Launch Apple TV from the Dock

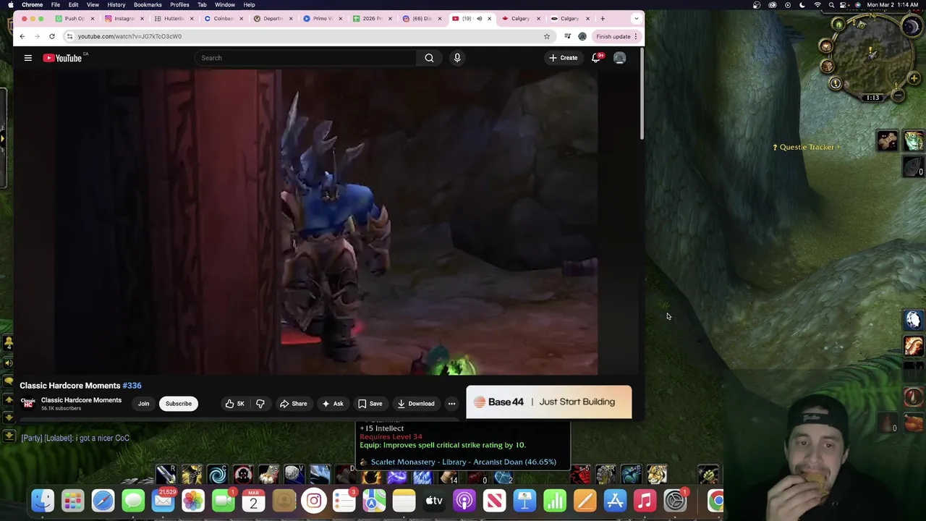pyautogui.click(x=434, y=500)
